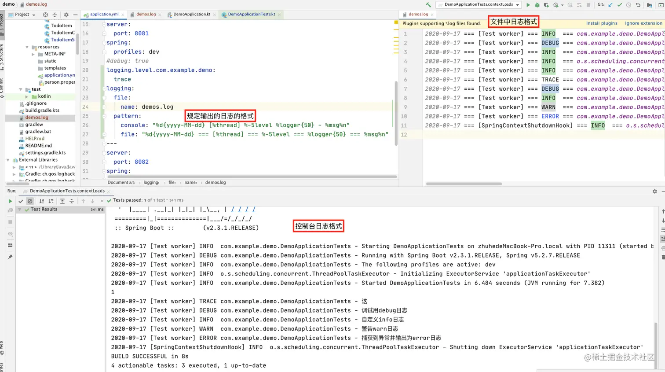
Task: Click the Ignore extension link
Action: point(643,23)
